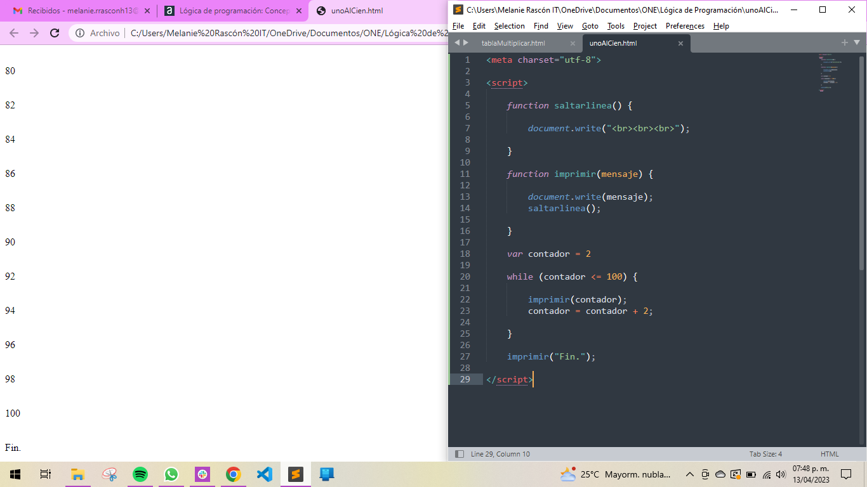Click the 'saltarlinea' function name on line 5
Viewport: 867px width, 487px height.
click(583, 105)
